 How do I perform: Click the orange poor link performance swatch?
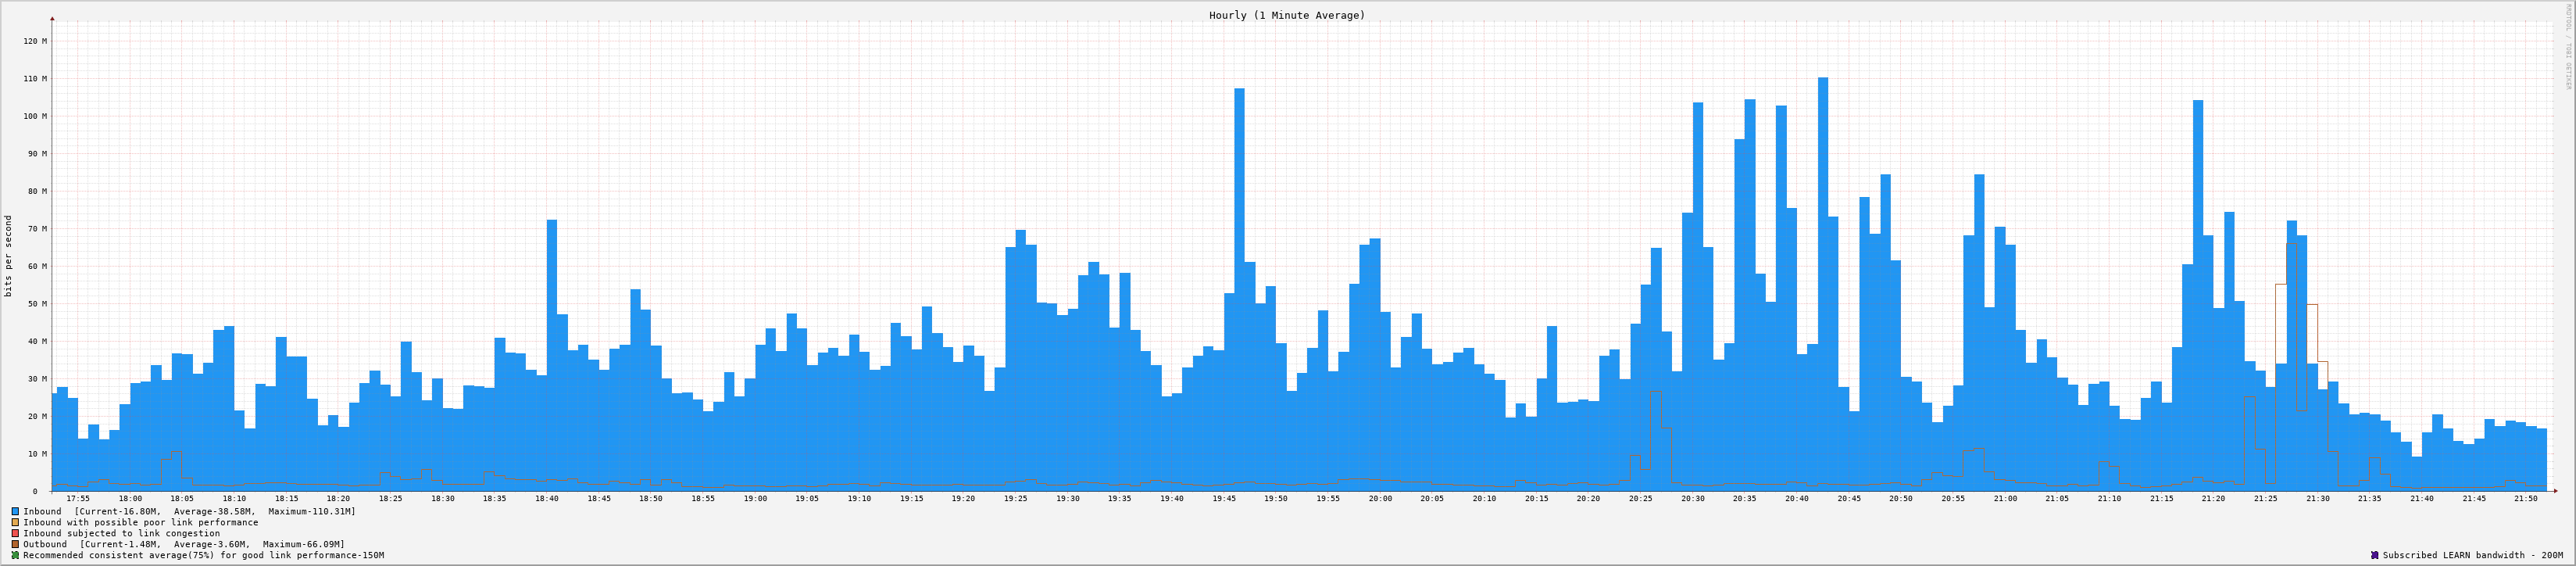(x=15, y=522)
